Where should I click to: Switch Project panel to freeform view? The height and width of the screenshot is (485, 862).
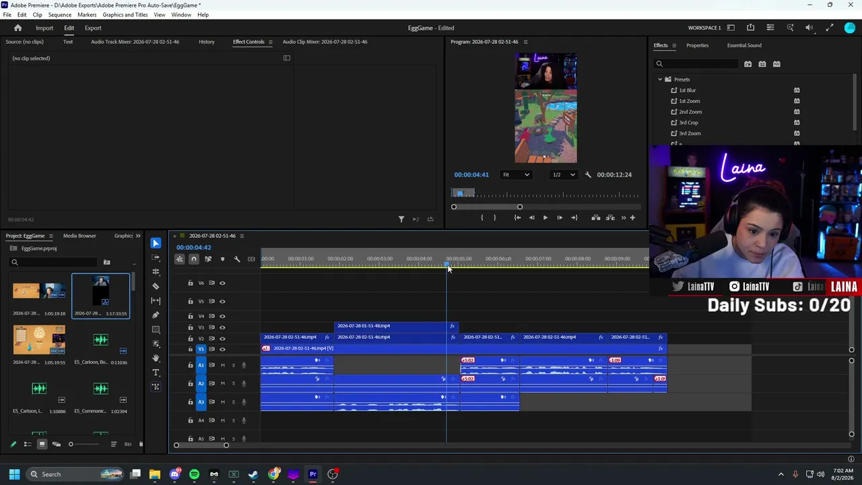[57, 444]
